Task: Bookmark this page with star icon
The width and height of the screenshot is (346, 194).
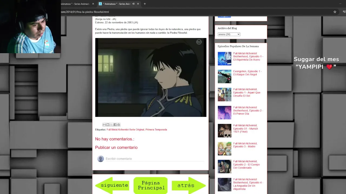Action: coord(335,12)
